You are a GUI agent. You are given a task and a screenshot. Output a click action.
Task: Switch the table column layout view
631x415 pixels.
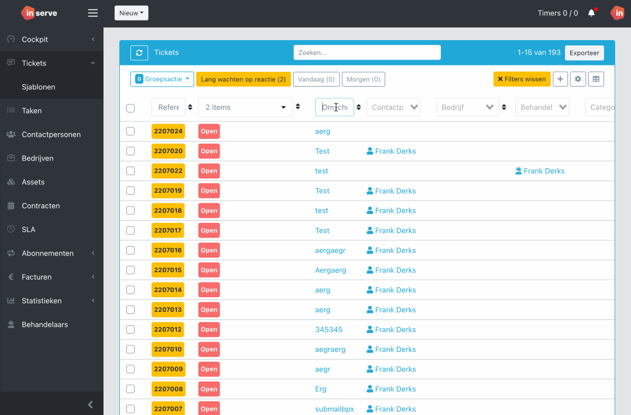click(596, 79)
